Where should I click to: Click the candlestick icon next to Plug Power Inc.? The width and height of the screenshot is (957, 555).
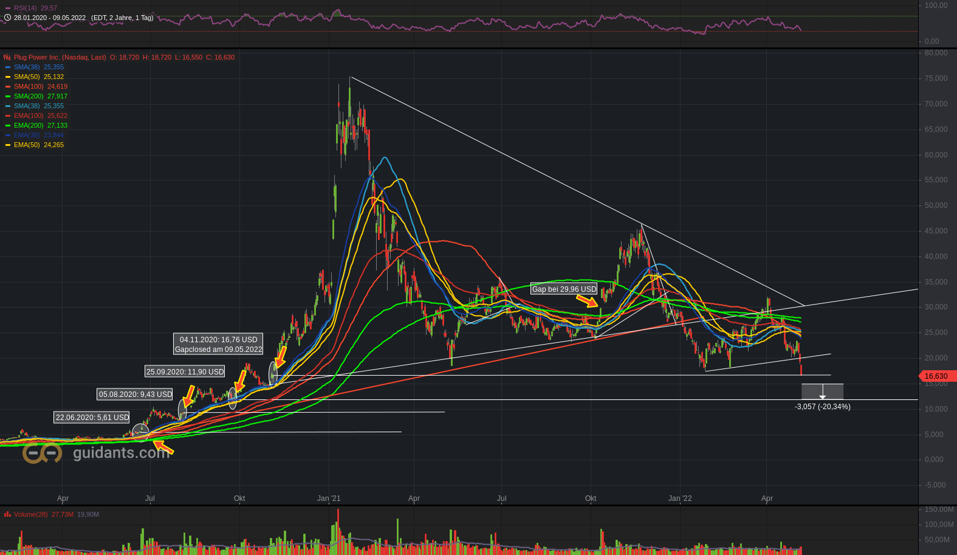pos(7,57)
